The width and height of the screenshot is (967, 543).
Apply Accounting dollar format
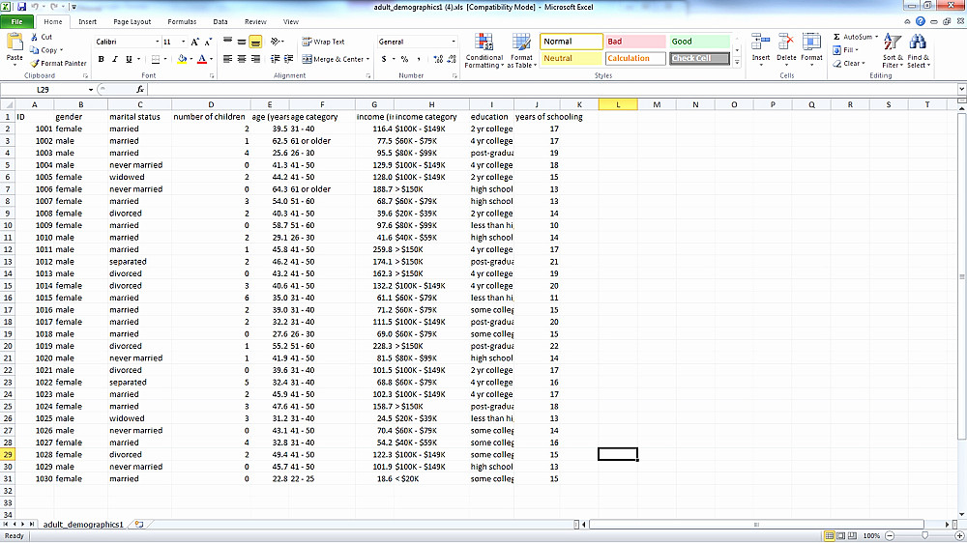[384, 59]
